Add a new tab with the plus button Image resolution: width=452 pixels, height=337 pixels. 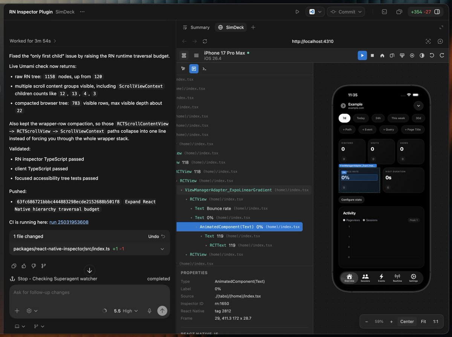(x=253, y=27)
